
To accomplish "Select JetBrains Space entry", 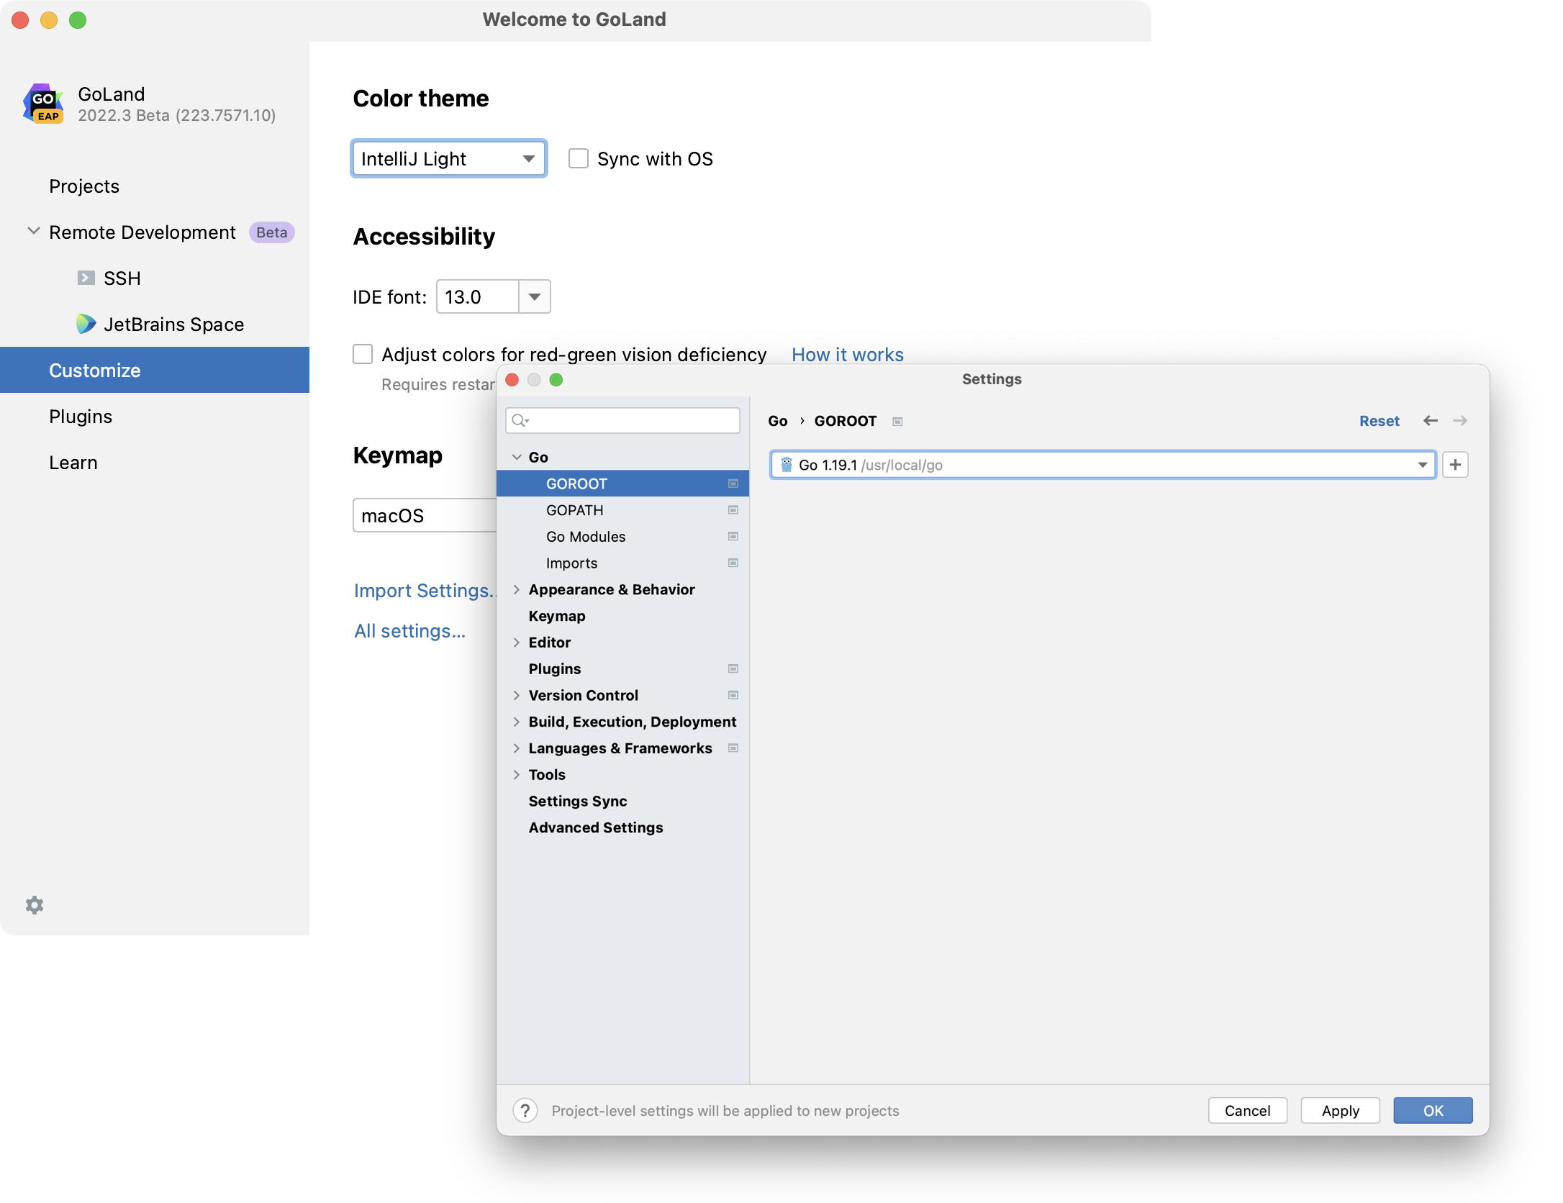I will coord(155,324).
